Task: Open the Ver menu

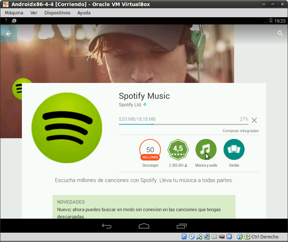Action: (34, 13)
